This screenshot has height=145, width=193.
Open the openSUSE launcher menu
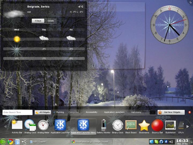[x=3, y=142]
